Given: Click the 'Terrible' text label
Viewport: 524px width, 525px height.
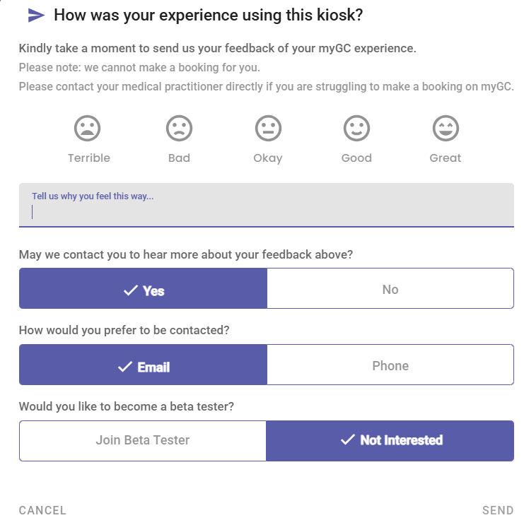Looking at the screenshot, I should point(89,158).
